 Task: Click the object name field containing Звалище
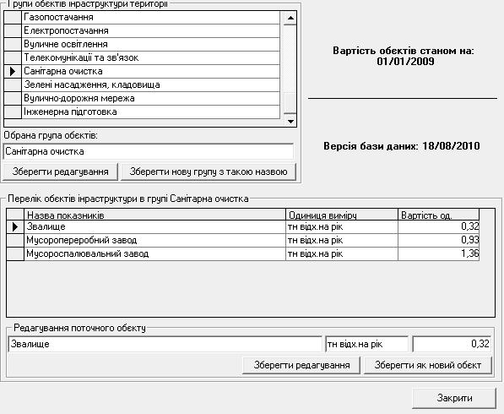(165, 344)
